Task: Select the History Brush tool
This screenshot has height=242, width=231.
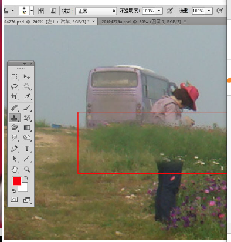Action: (x=27, y=117)
